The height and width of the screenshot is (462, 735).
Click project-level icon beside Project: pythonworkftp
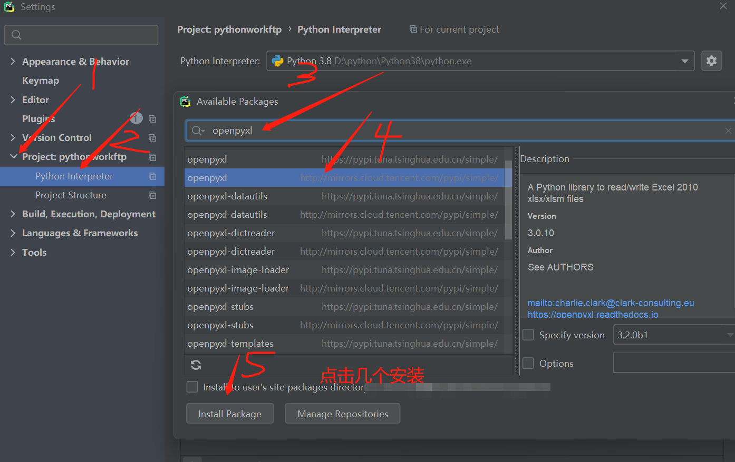click(x=152, y=157)
